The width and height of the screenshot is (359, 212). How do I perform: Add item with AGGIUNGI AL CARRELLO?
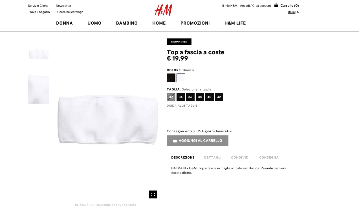pyautogui.click(x=198, y=141)
